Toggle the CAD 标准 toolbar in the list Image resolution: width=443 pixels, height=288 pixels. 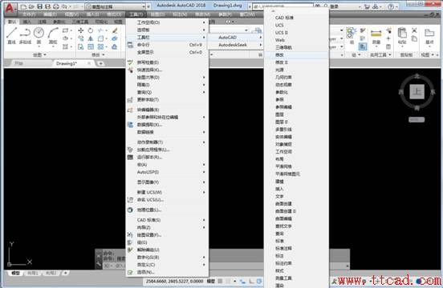[296, 18]
